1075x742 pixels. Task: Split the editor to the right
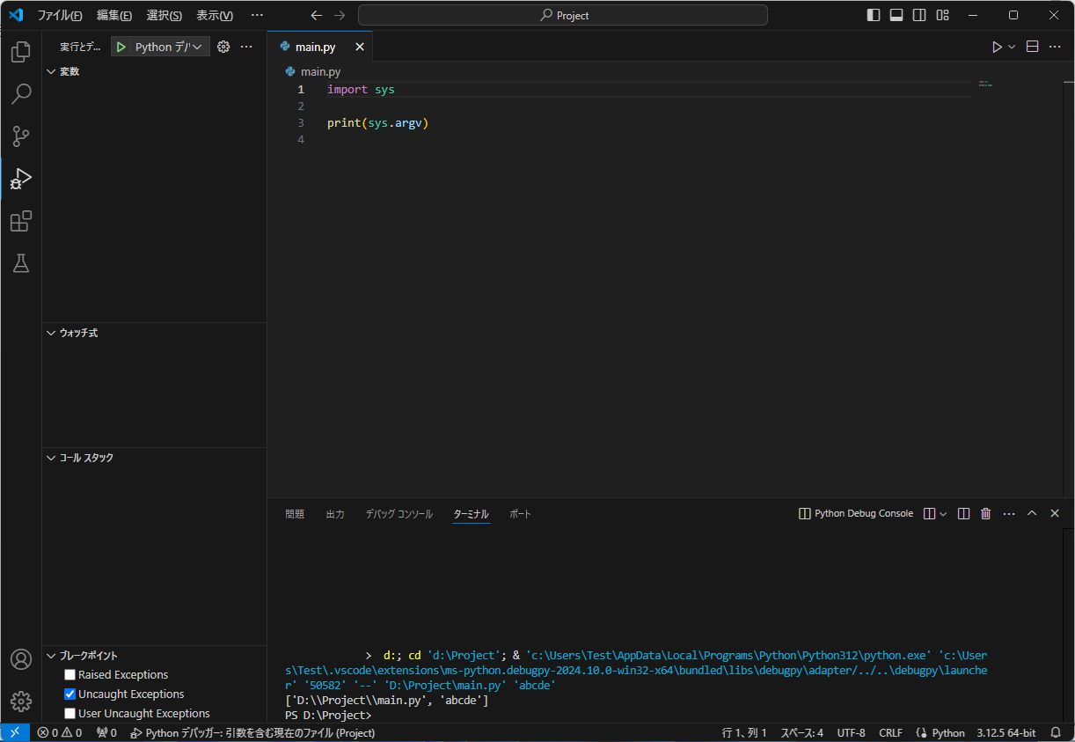point(1033,47)
